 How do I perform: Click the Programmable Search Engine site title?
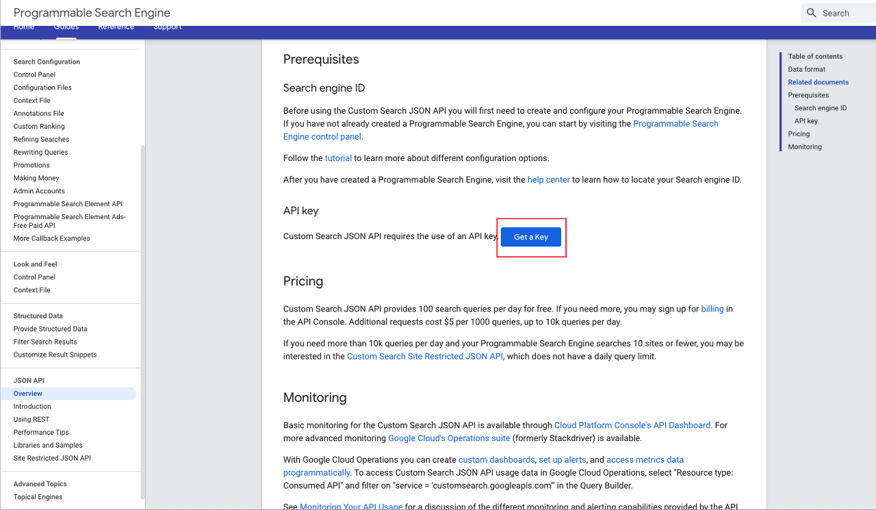(x=92, y=13)
